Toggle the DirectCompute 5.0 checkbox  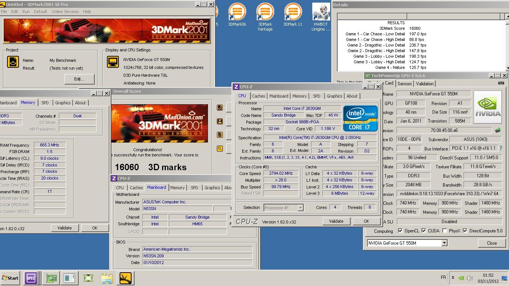pyautogui.click(x=465, y=231)
